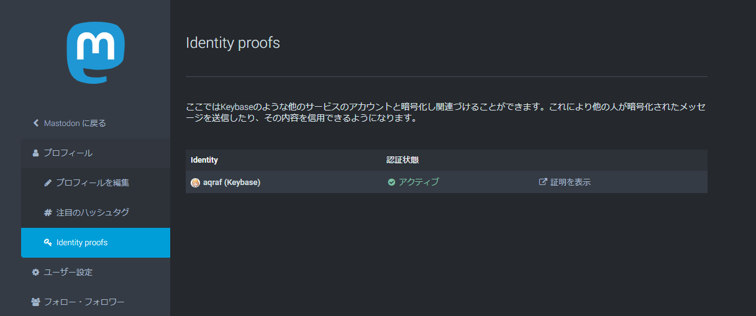Image resolution: width=756 pixels, height=316 pixels.
Task: Open プロフィールを編集 page
Action: [x=93, y=183]
